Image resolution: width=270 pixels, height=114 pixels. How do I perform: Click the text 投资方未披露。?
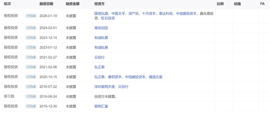pos(105,96)
